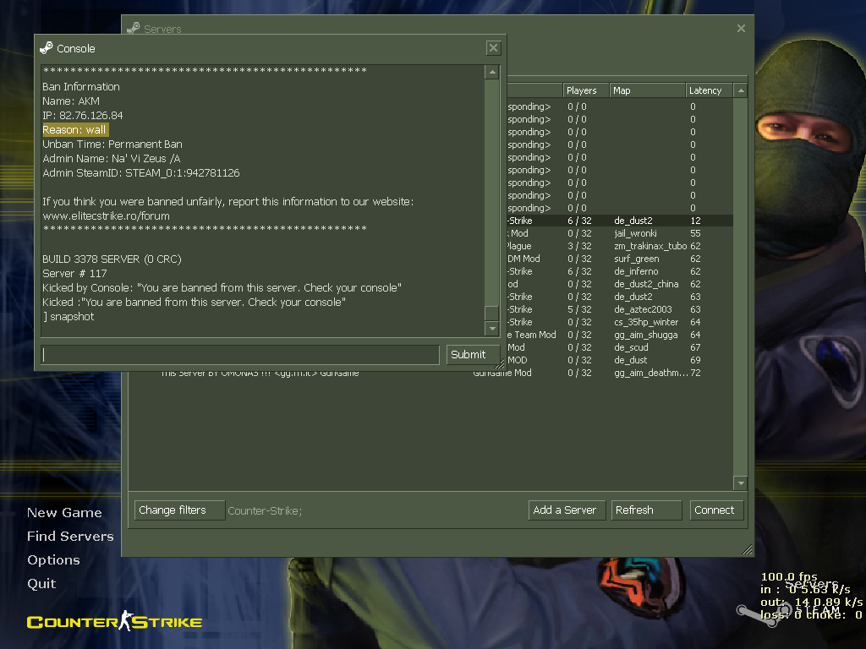The height and width of the screenshot is (649, 866).
Task: Select the de_dust2_china server row
Action: click(620, 284)
